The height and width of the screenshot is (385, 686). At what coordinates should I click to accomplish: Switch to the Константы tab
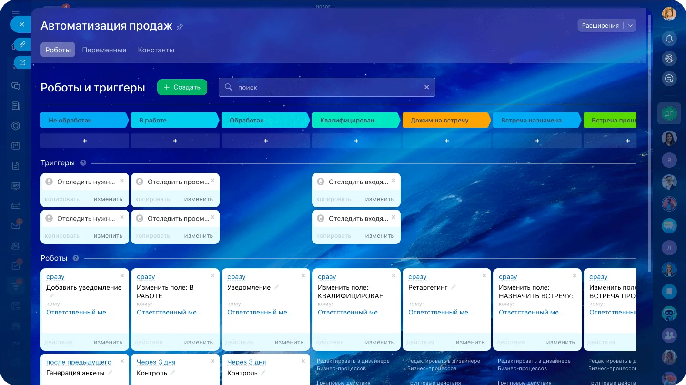tap(156, 50)
